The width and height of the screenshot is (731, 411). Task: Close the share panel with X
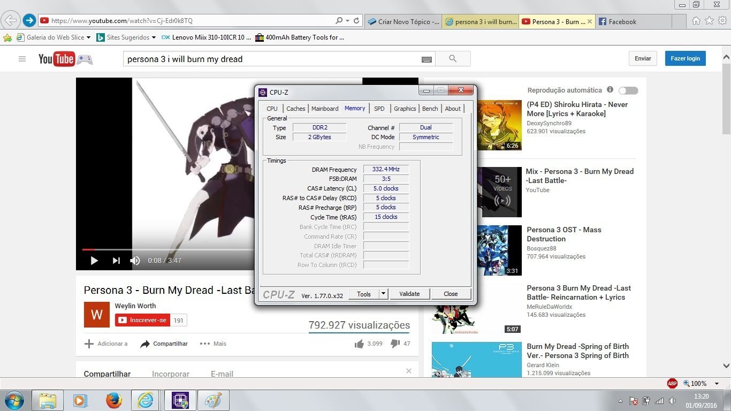click(409, 371)
